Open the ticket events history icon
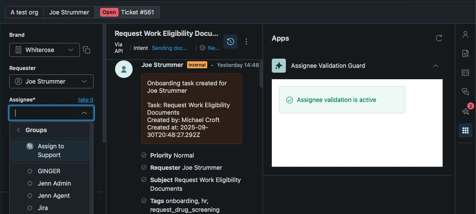This screenshot has height=214, width=476. (x=231, y=42)
